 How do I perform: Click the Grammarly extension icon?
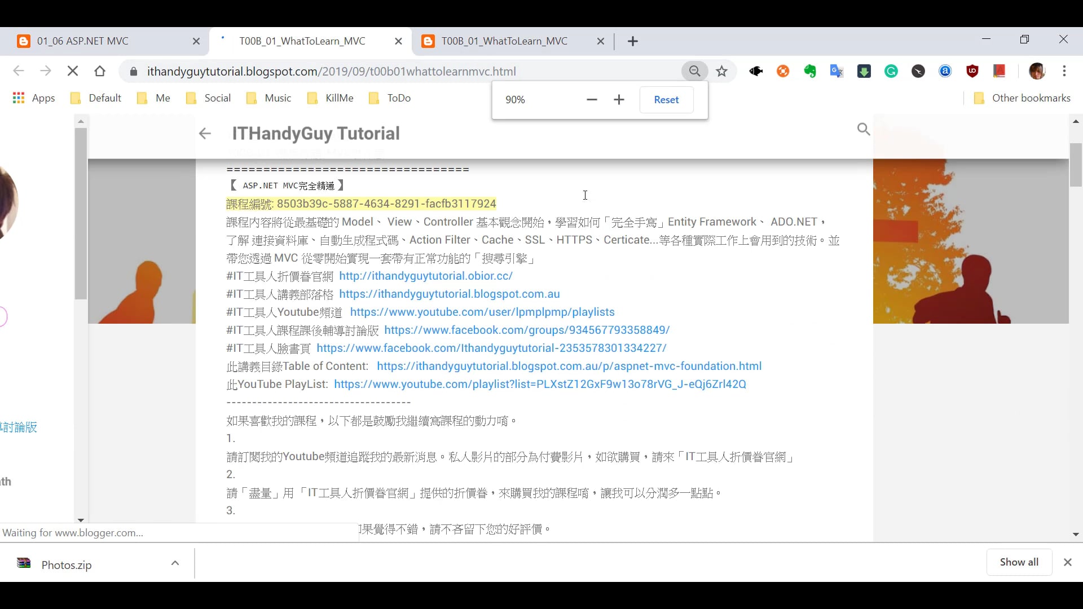point(891,71)
